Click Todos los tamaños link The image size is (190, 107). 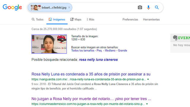pos(83,51)
